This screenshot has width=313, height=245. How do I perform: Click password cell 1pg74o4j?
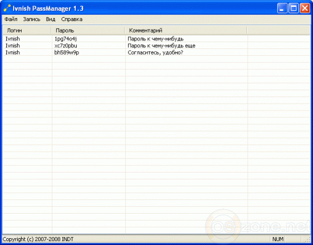tap(65, 39)
